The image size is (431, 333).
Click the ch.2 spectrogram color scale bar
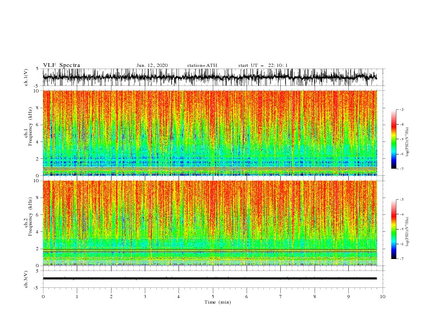pos(393,229)
